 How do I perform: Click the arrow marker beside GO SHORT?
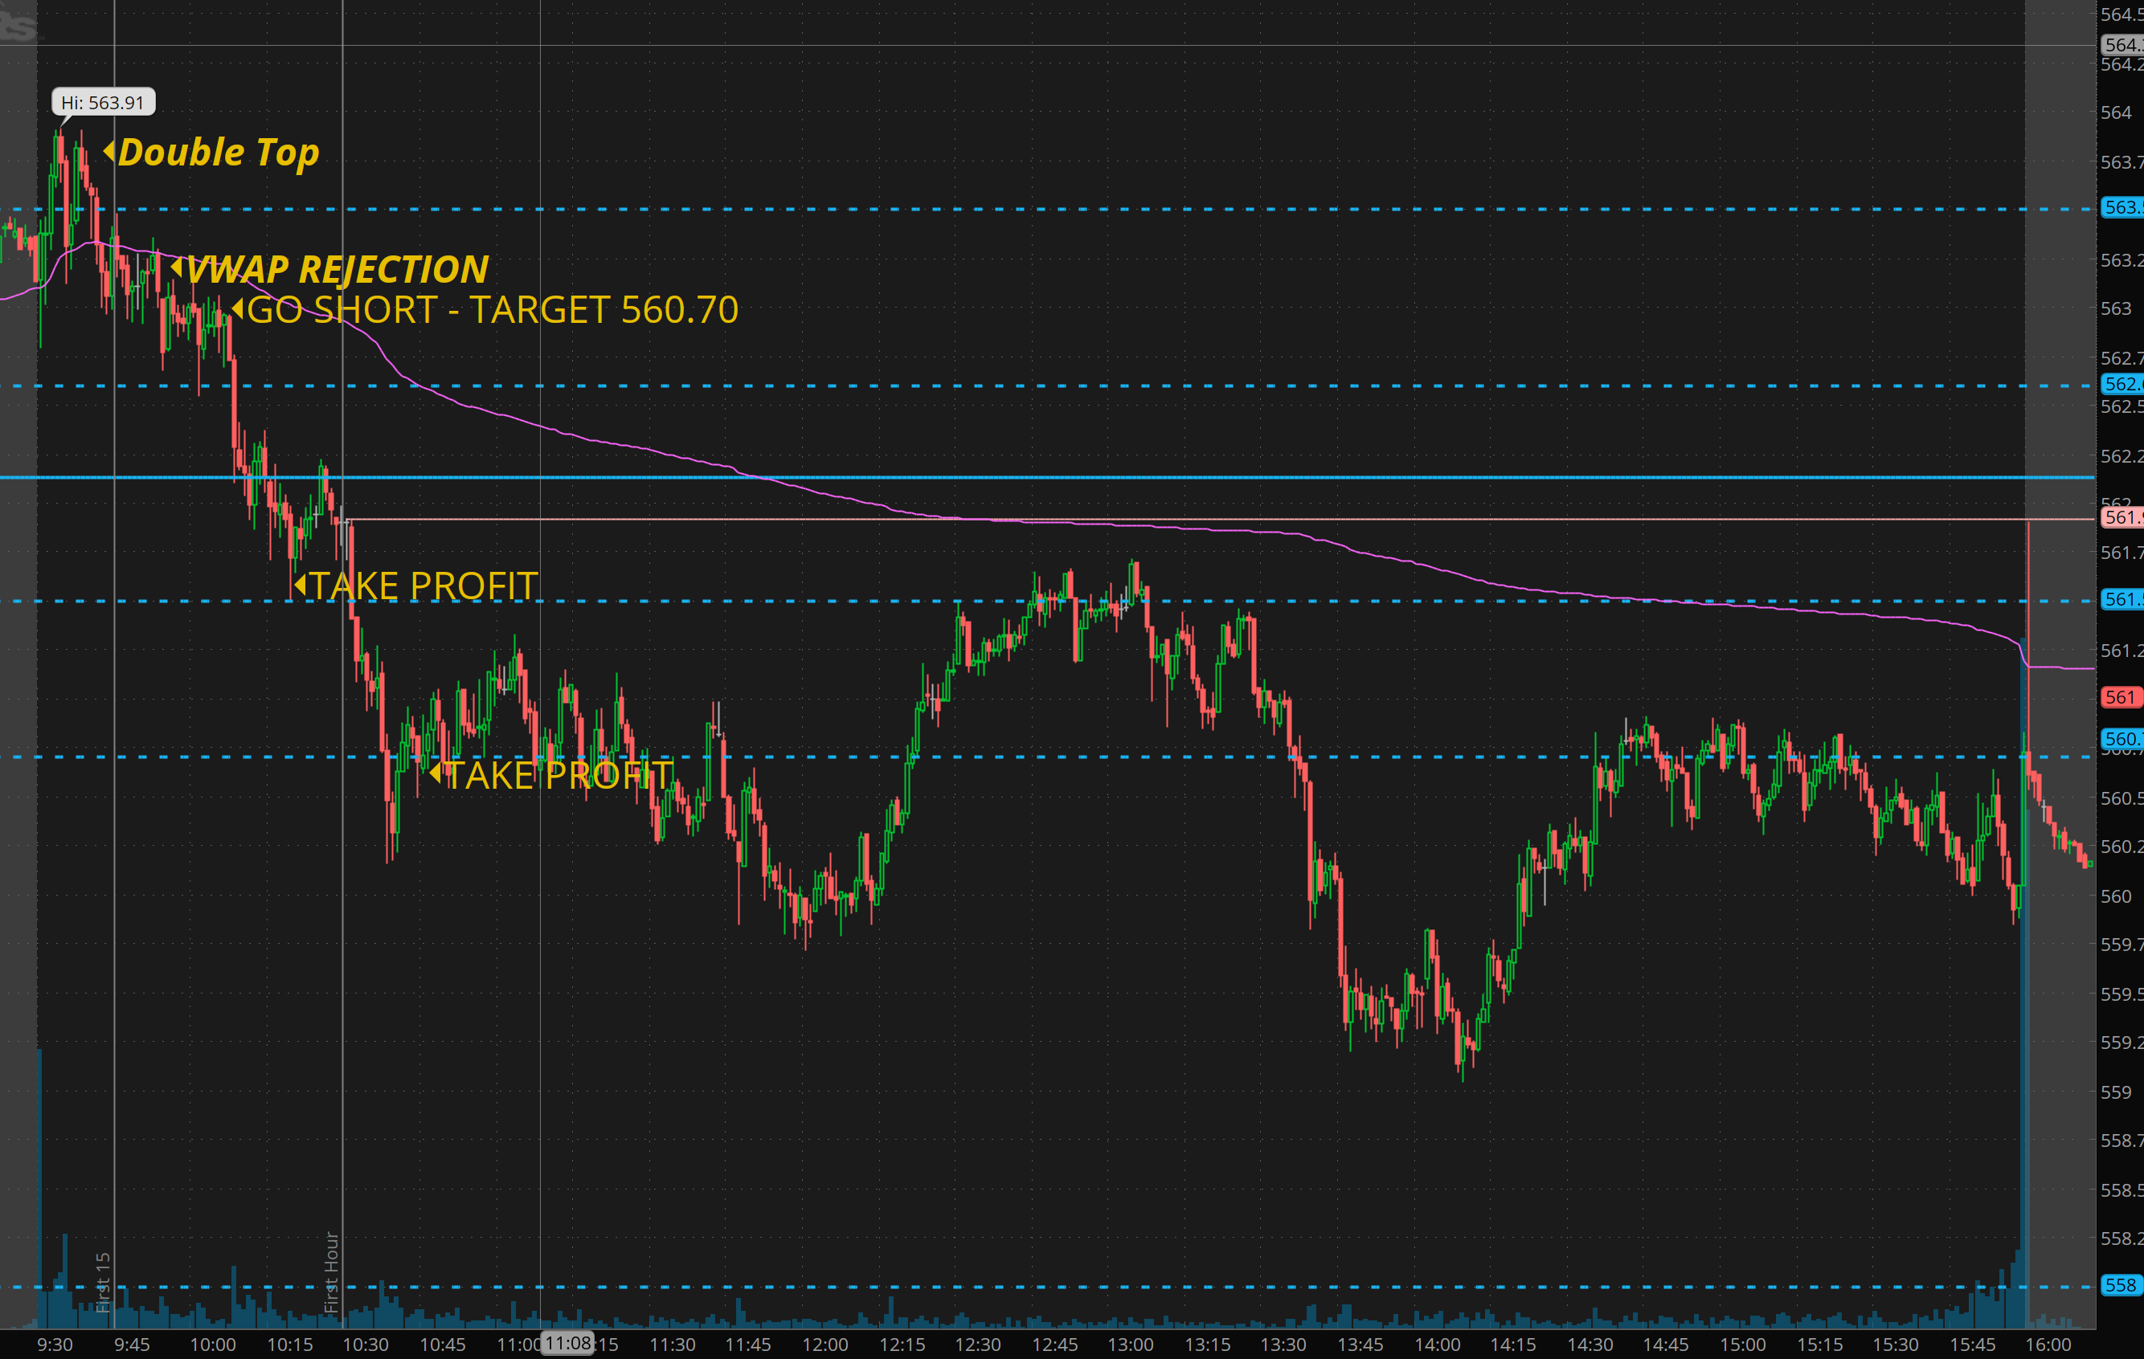pos(237,308)
